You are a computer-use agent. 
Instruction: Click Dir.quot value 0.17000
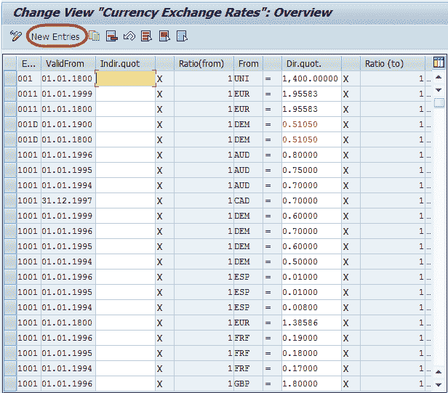pos(311,368)
